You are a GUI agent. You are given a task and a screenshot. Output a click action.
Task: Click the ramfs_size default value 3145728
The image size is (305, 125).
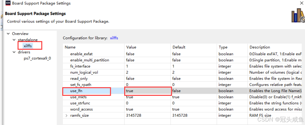(x=180, y=115)
